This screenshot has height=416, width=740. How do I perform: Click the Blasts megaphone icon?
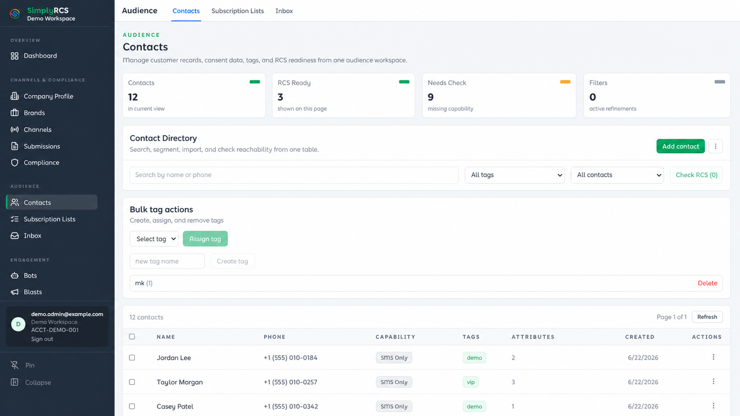tap(15, 292)
